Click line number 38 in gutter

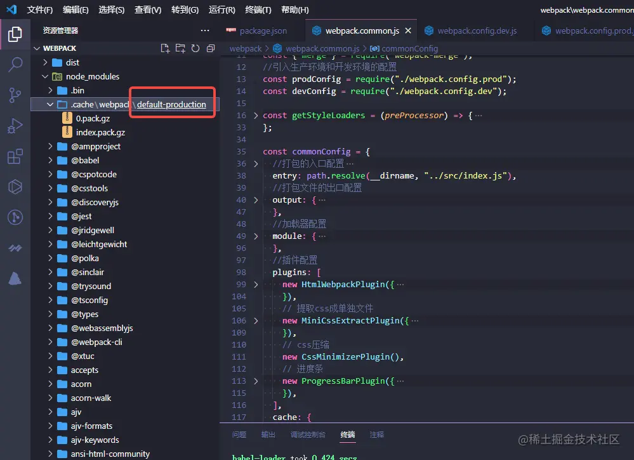point(241,176)
